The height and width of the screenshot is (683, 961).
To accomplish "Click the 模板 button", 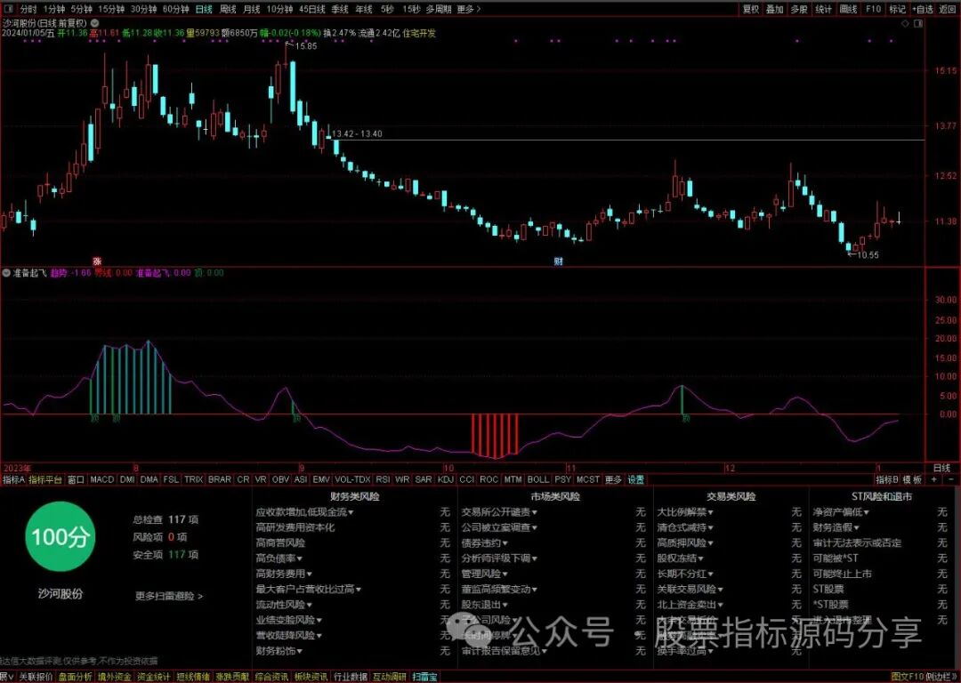I will (x=912, y=479).
